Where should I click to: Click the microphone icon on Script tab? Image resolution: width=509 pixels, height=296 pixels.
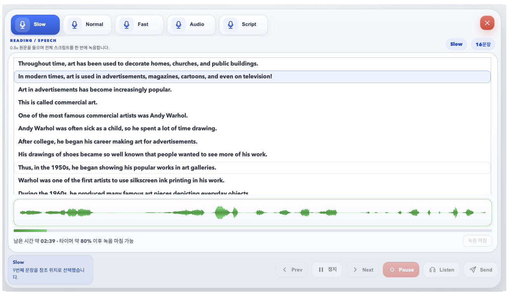pyautogui.click(x=231, y=24)
